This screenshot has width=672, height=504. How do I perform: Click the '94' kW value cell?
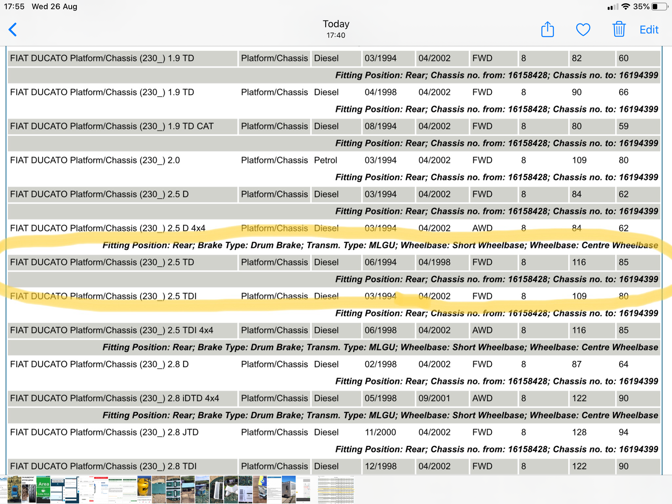tap(624, 432)
